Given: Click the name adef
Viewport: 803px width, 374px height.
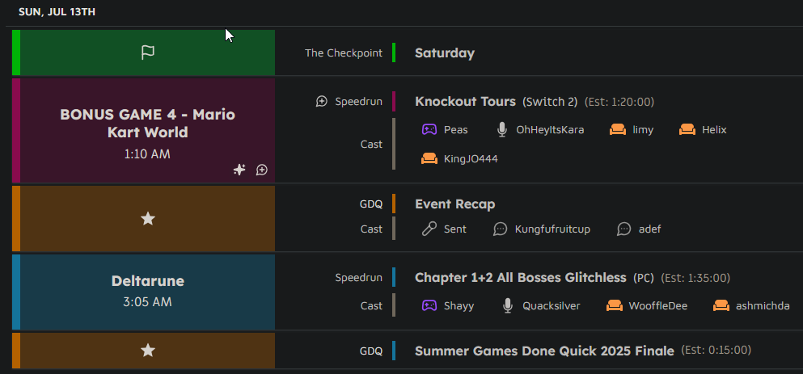Looking at the screenshot, I should pos(650,229).
